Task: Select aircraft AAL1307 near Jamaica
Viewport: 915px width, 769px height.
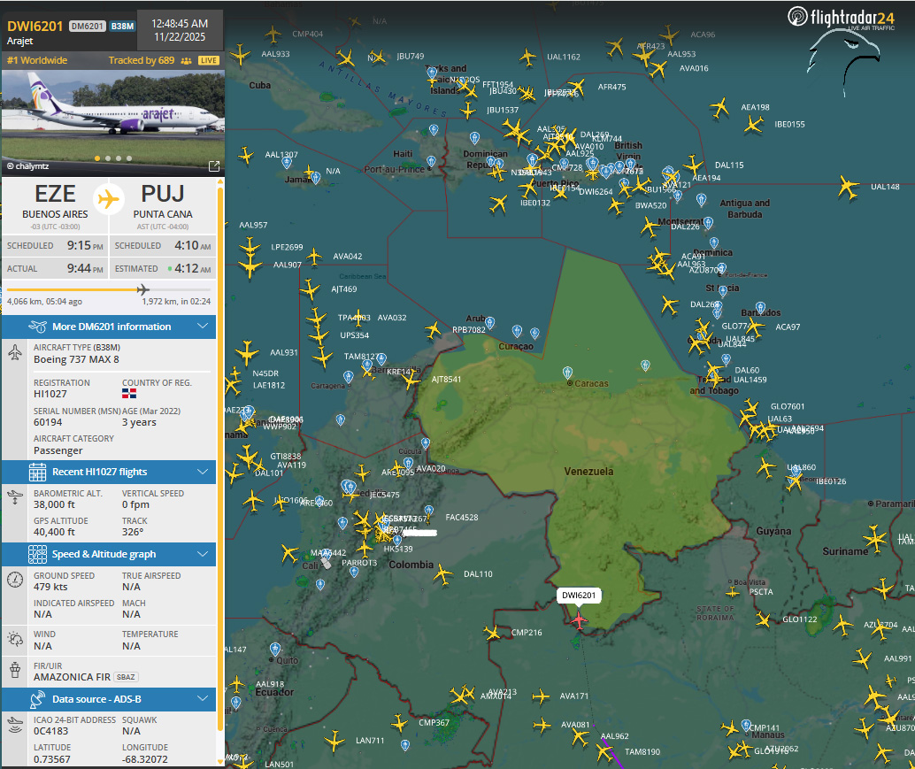Action: [x=246, y=156]
